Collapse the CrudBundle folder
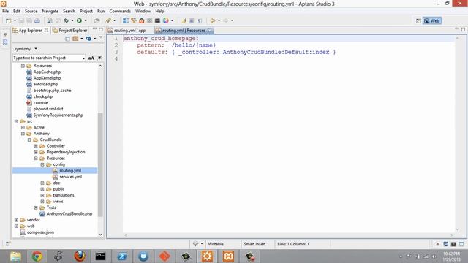The width and height of the screenshot is (468, 263). point(29,140)
